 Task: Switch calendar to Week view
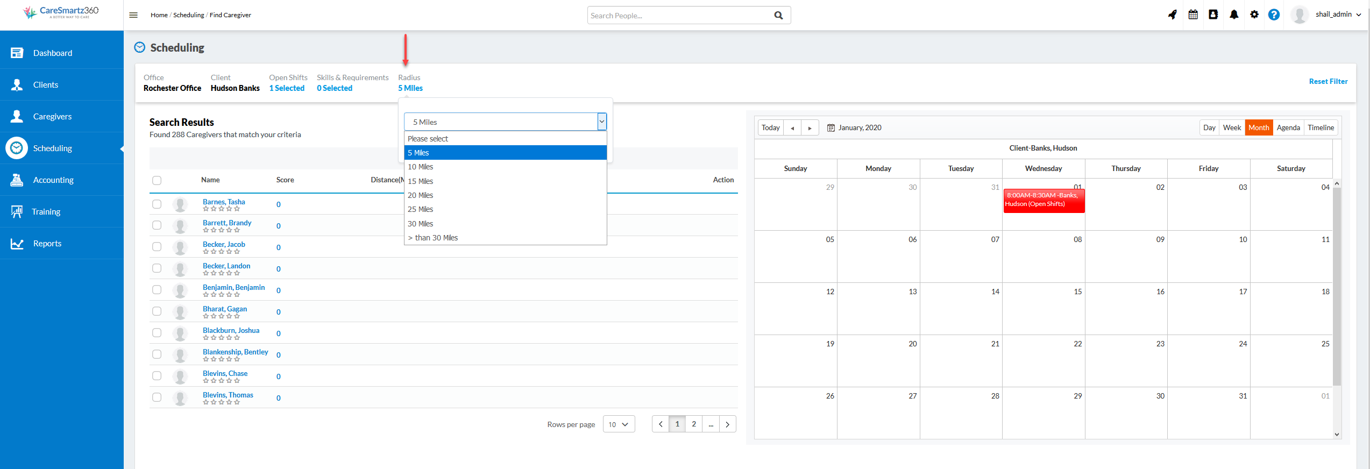click(1231, 127)
